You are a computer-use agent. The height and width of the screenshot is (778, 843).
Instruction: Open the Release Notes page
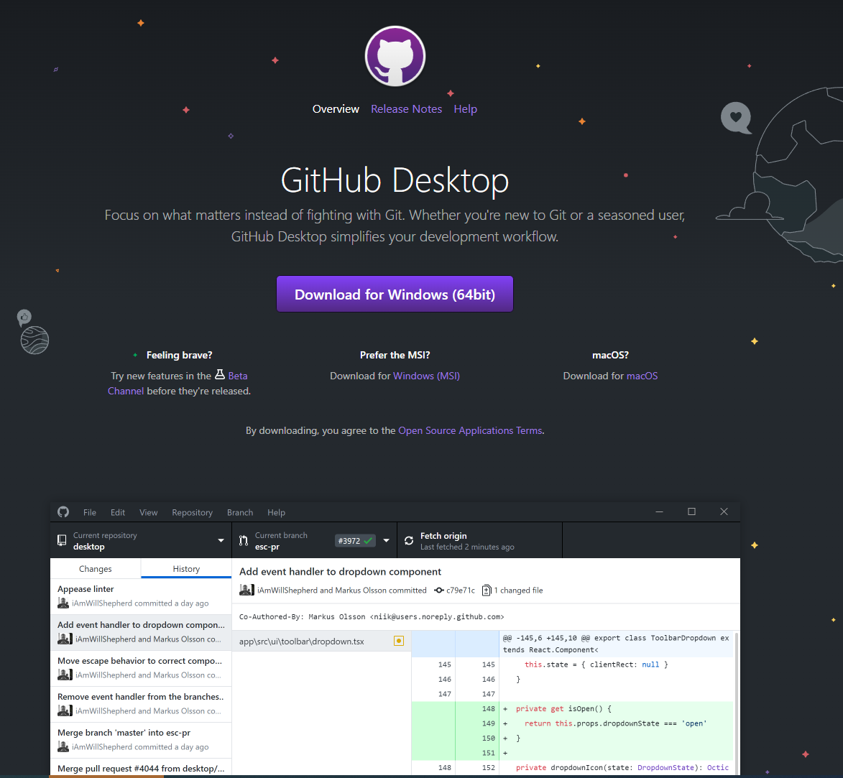pos(407,109)
